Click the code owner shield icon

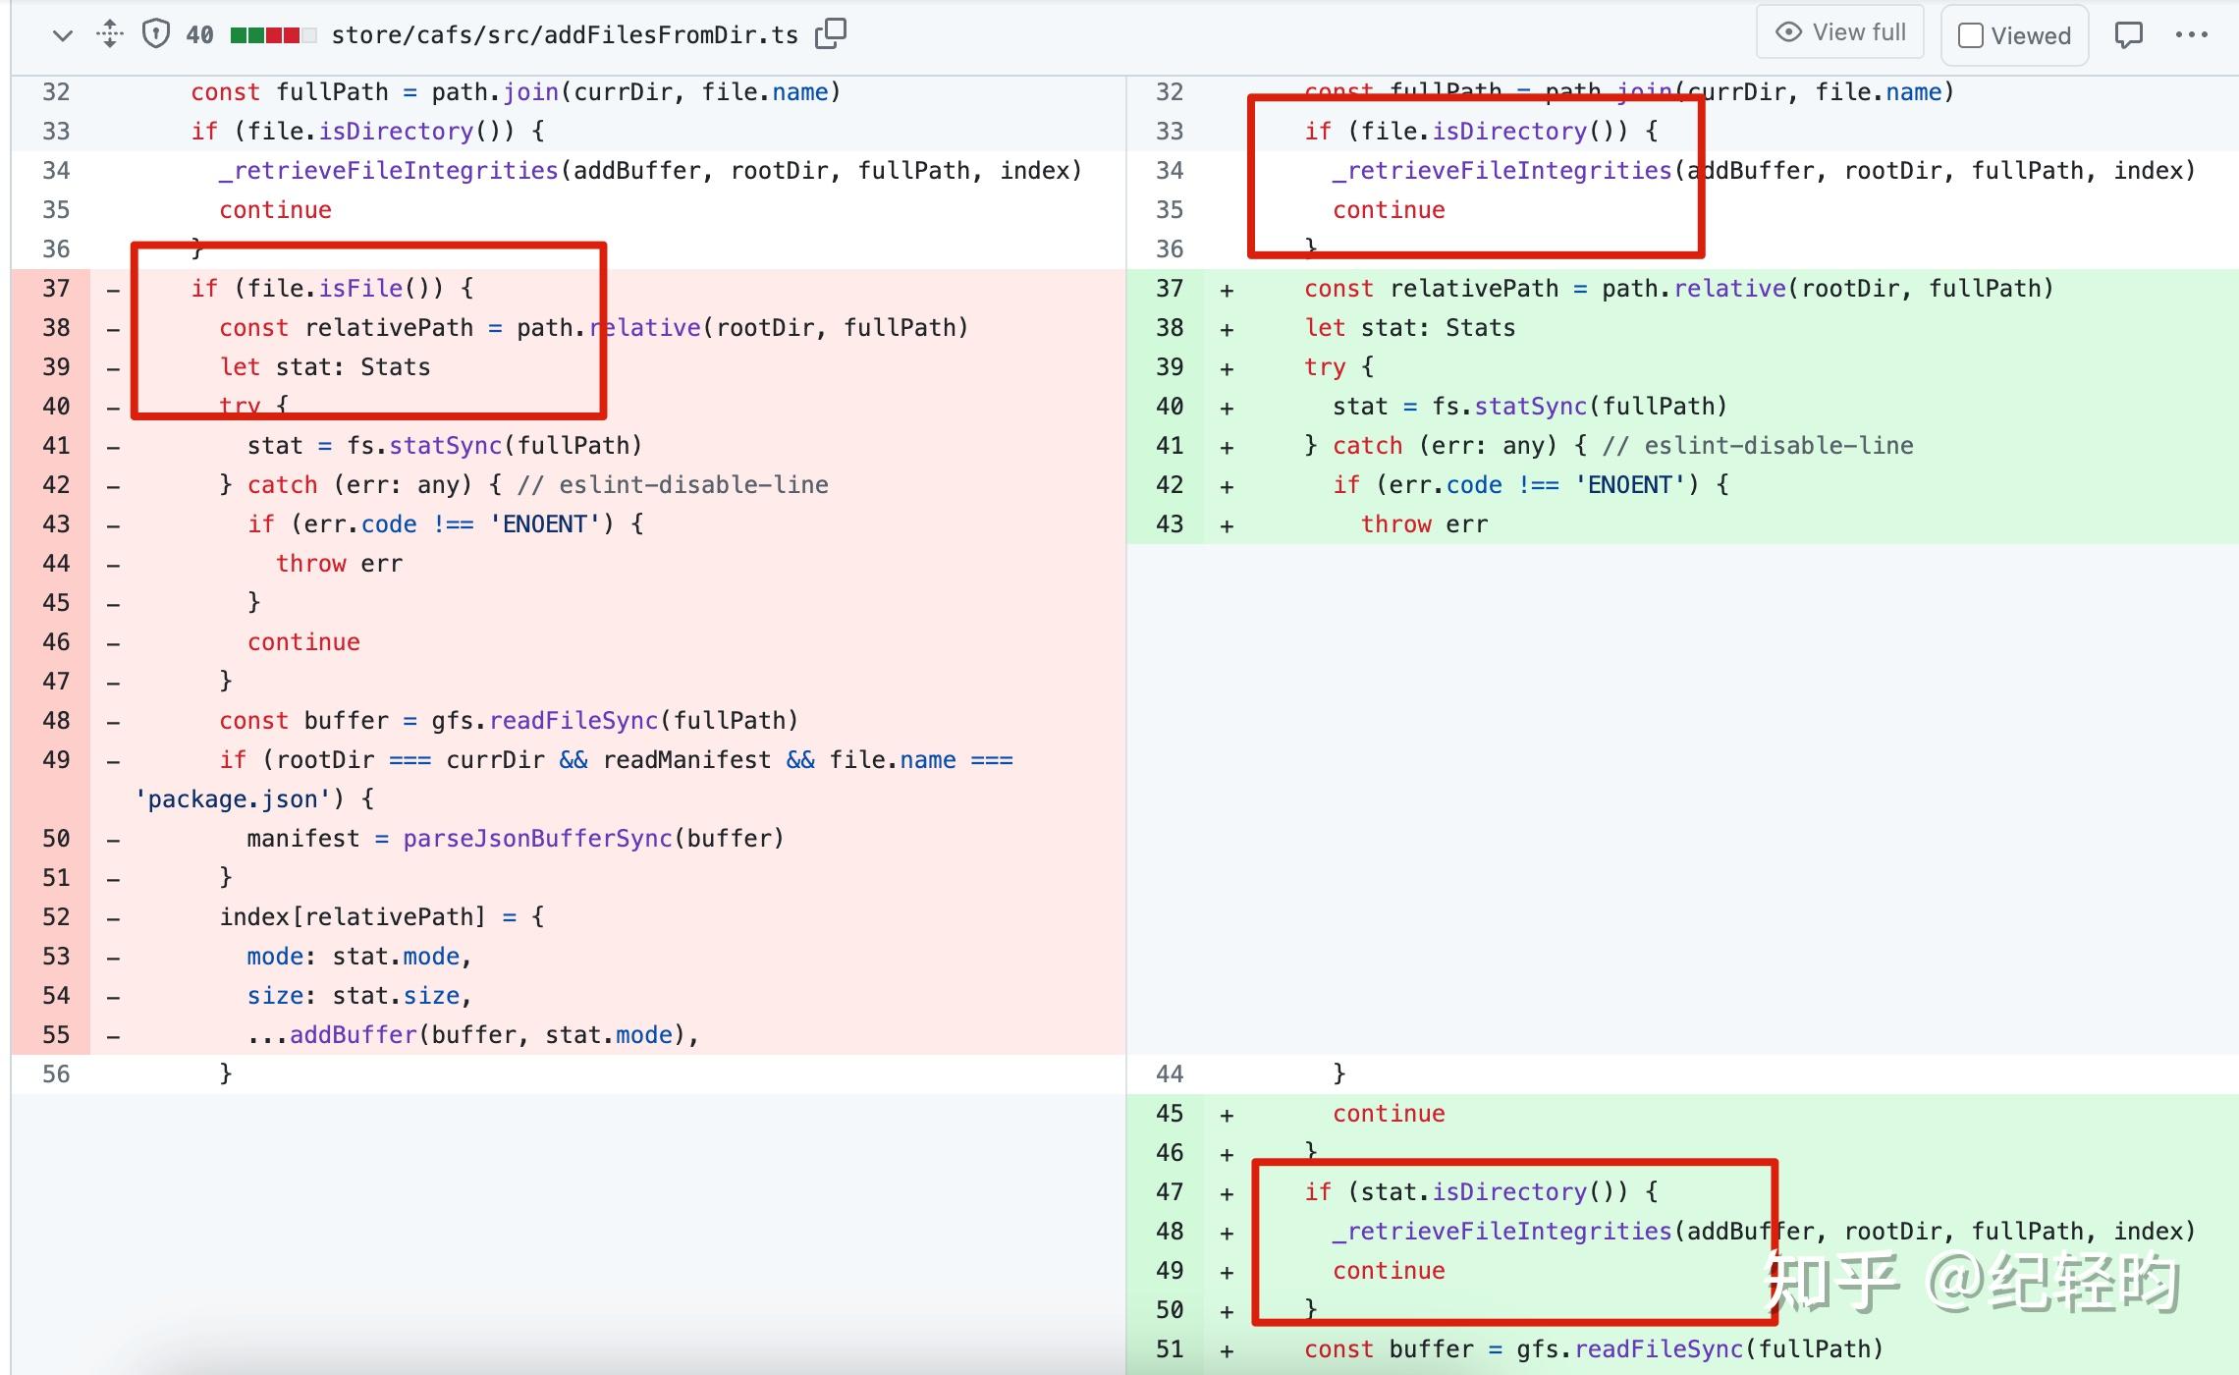[x=155, y=34]
